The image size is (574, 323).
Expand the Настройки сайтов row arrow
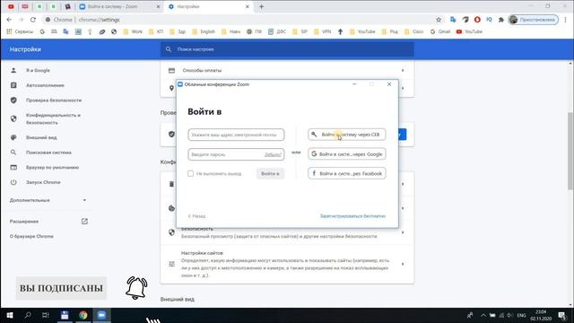pyautogui.click(x=403, y=264)
